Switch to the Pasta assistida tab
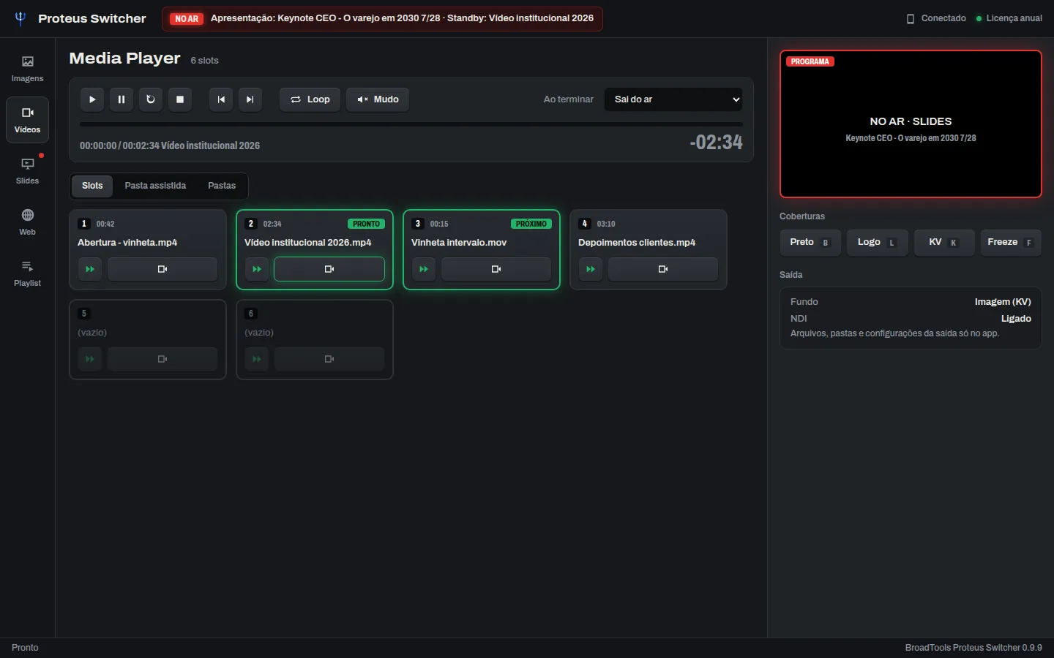This screenshot has height=658, width=1054. 155,186
